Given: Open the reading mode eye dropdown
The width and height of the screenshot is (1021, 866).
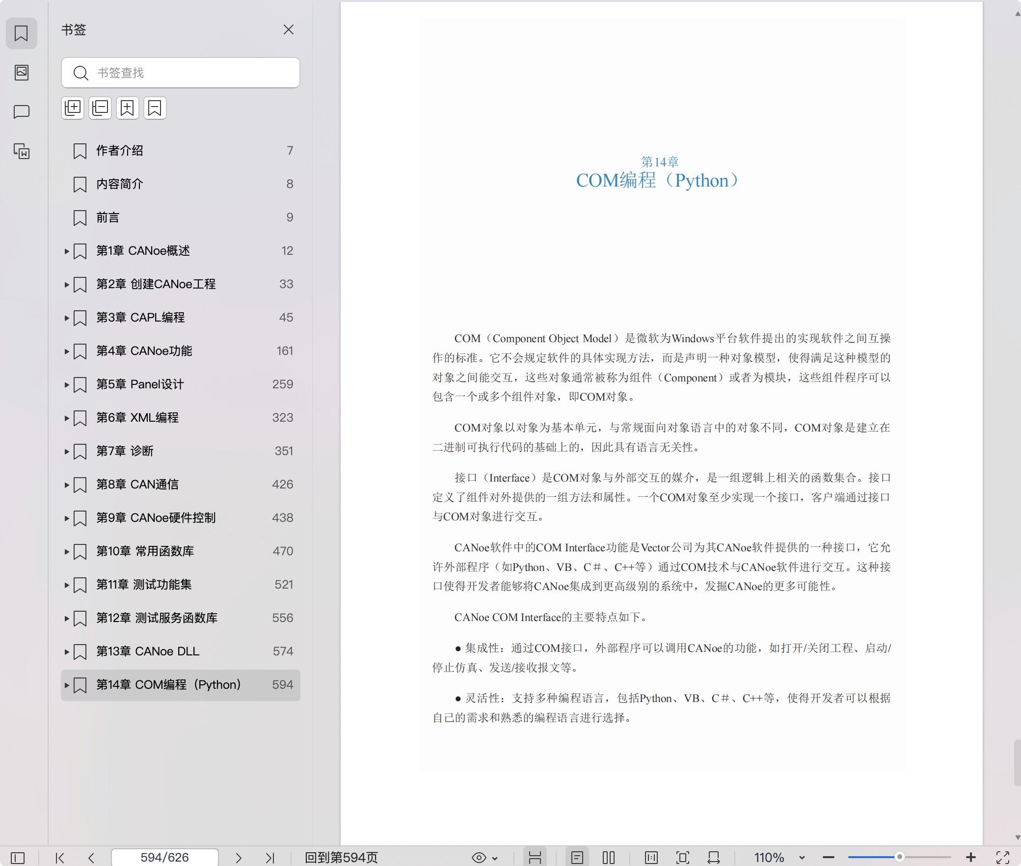Looking at the screenshot, I should pos(484,857).
